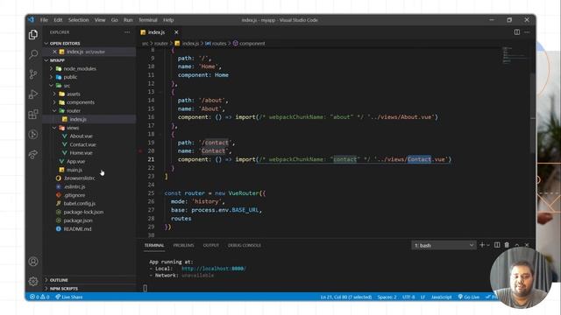Close index.js in Open Editors list

pyautogui.click(x=54, y=52)
